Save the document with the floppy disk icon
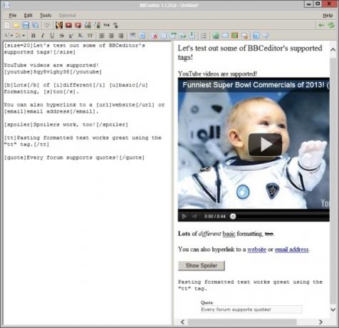 26,25
